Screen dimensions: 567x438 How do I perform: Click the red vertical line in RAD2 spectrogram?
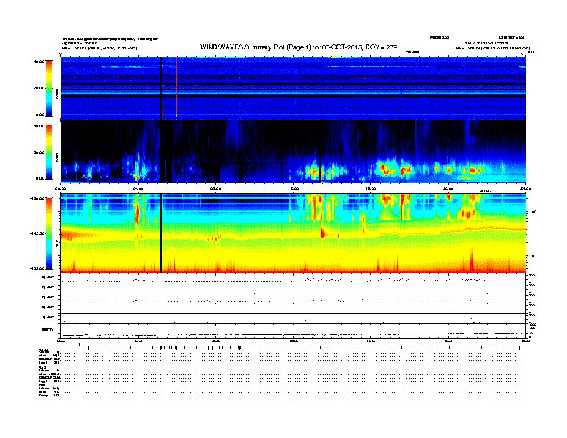[x=176, y=87]
